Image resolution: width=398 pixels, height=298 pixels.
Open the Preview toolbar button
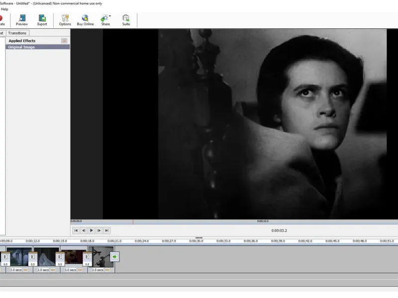tap(22, 20)
